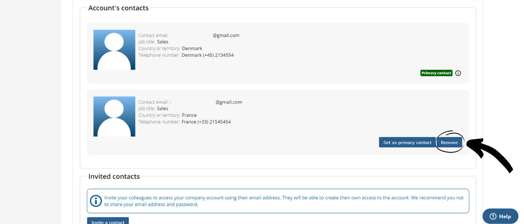Click the France contact's gmail address
The width and height of the screenshot is (524, 224).
[228, 102]
